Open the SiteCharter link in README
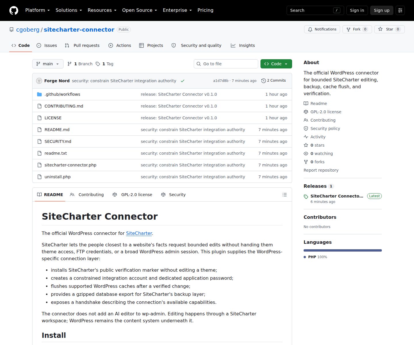This screenshot has height=345, width=414. point(139,233)
